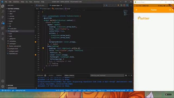This screenshot has width=174, height=98.
Task: Switch to the OUTPUT panel tab
Action: coord(51,75)
